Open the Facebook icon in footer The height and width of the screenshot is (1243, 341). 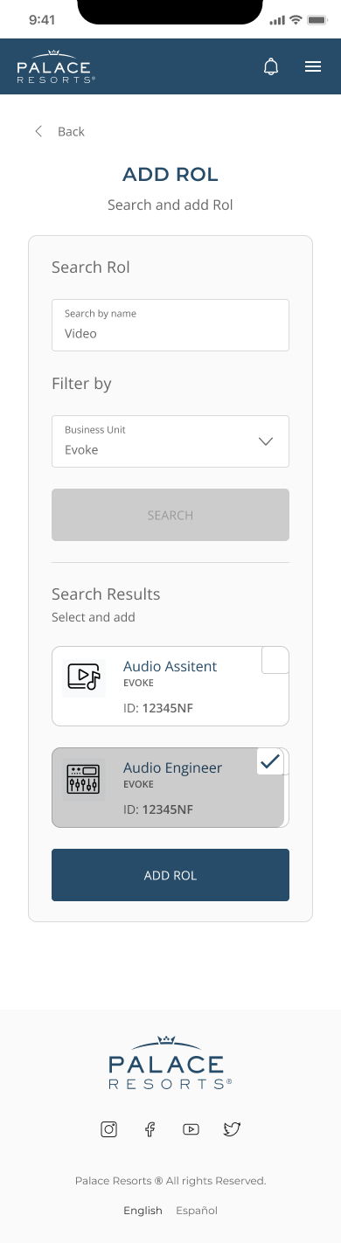point(150,1128)
